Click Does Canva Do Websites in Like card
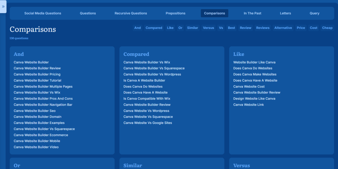Image resolution: width=338 pixels, height=169 pixels. 253,68
